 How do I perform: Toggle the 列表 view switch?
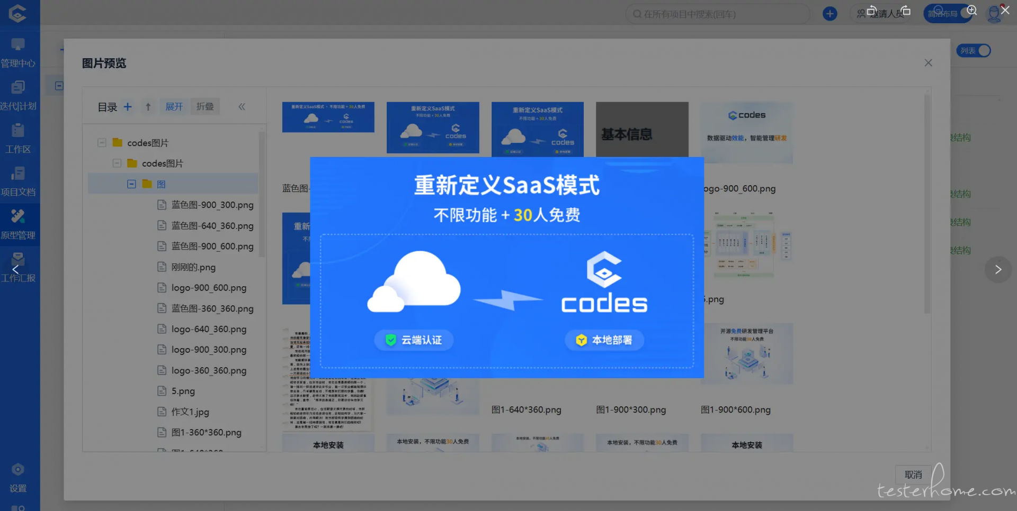point(974,51)
